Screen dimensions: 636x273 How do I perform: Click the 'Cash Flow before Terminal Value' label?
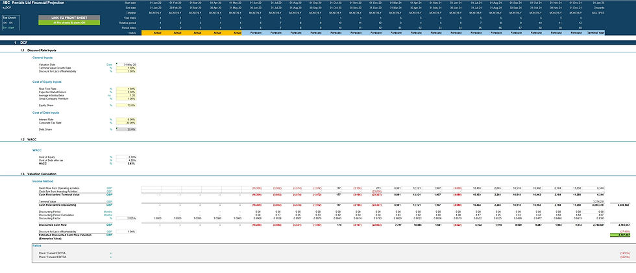pos(59,195)
